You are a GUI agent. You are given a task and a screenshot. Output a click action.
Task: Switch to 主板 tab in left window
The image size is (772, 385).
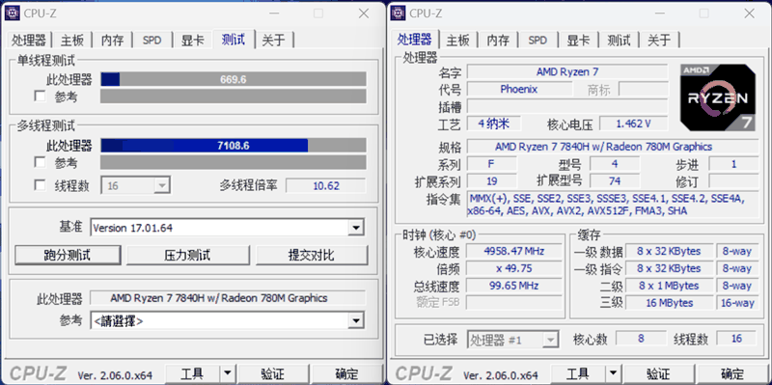(72, 41)
